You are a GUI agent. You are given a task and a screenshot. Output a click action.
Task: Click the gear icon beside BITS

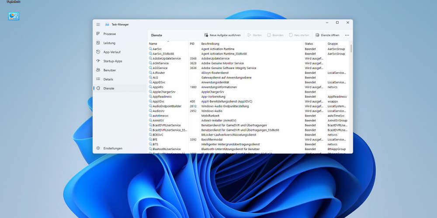150,144
